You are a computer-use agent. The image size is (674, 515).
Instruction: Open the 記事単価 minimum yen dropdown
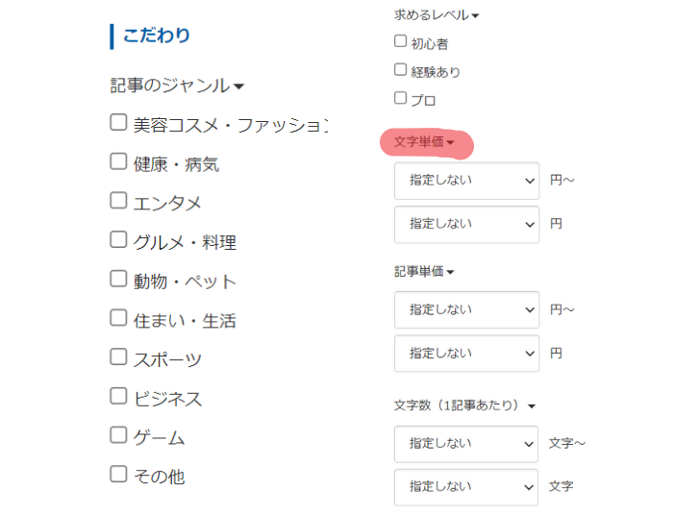467,309
